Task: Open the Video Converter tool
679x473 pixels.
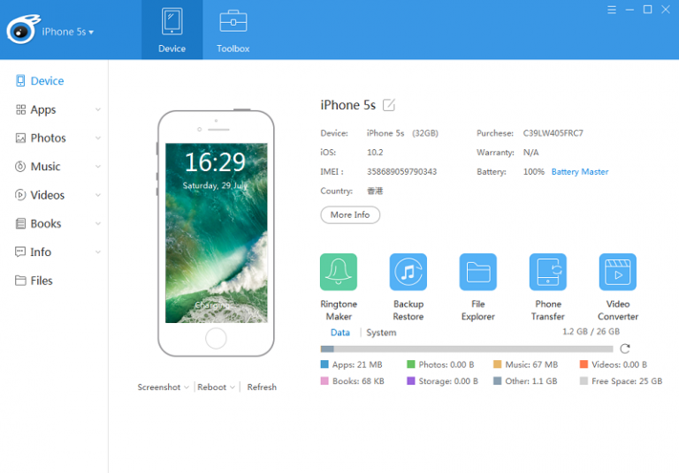Action: pos(617,273)
